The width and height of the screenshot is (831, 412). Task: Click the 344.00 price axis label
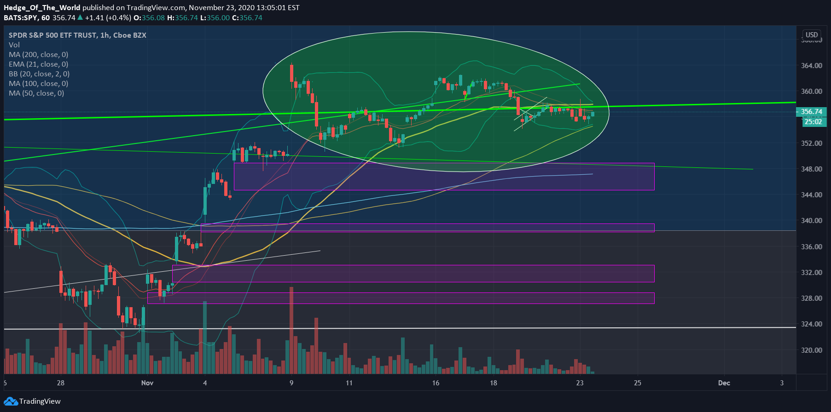click(x=812, y=195)
